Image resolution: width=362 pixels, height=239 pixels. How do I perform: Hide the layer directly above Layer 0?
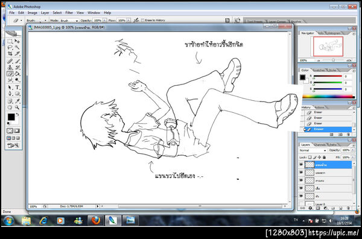(x=301, y=196)
